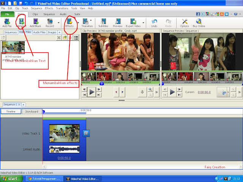Viewport: 243px width, 182px height.
Task: Expand the Effects dropdown arrow
Action: tap(78, 23)
